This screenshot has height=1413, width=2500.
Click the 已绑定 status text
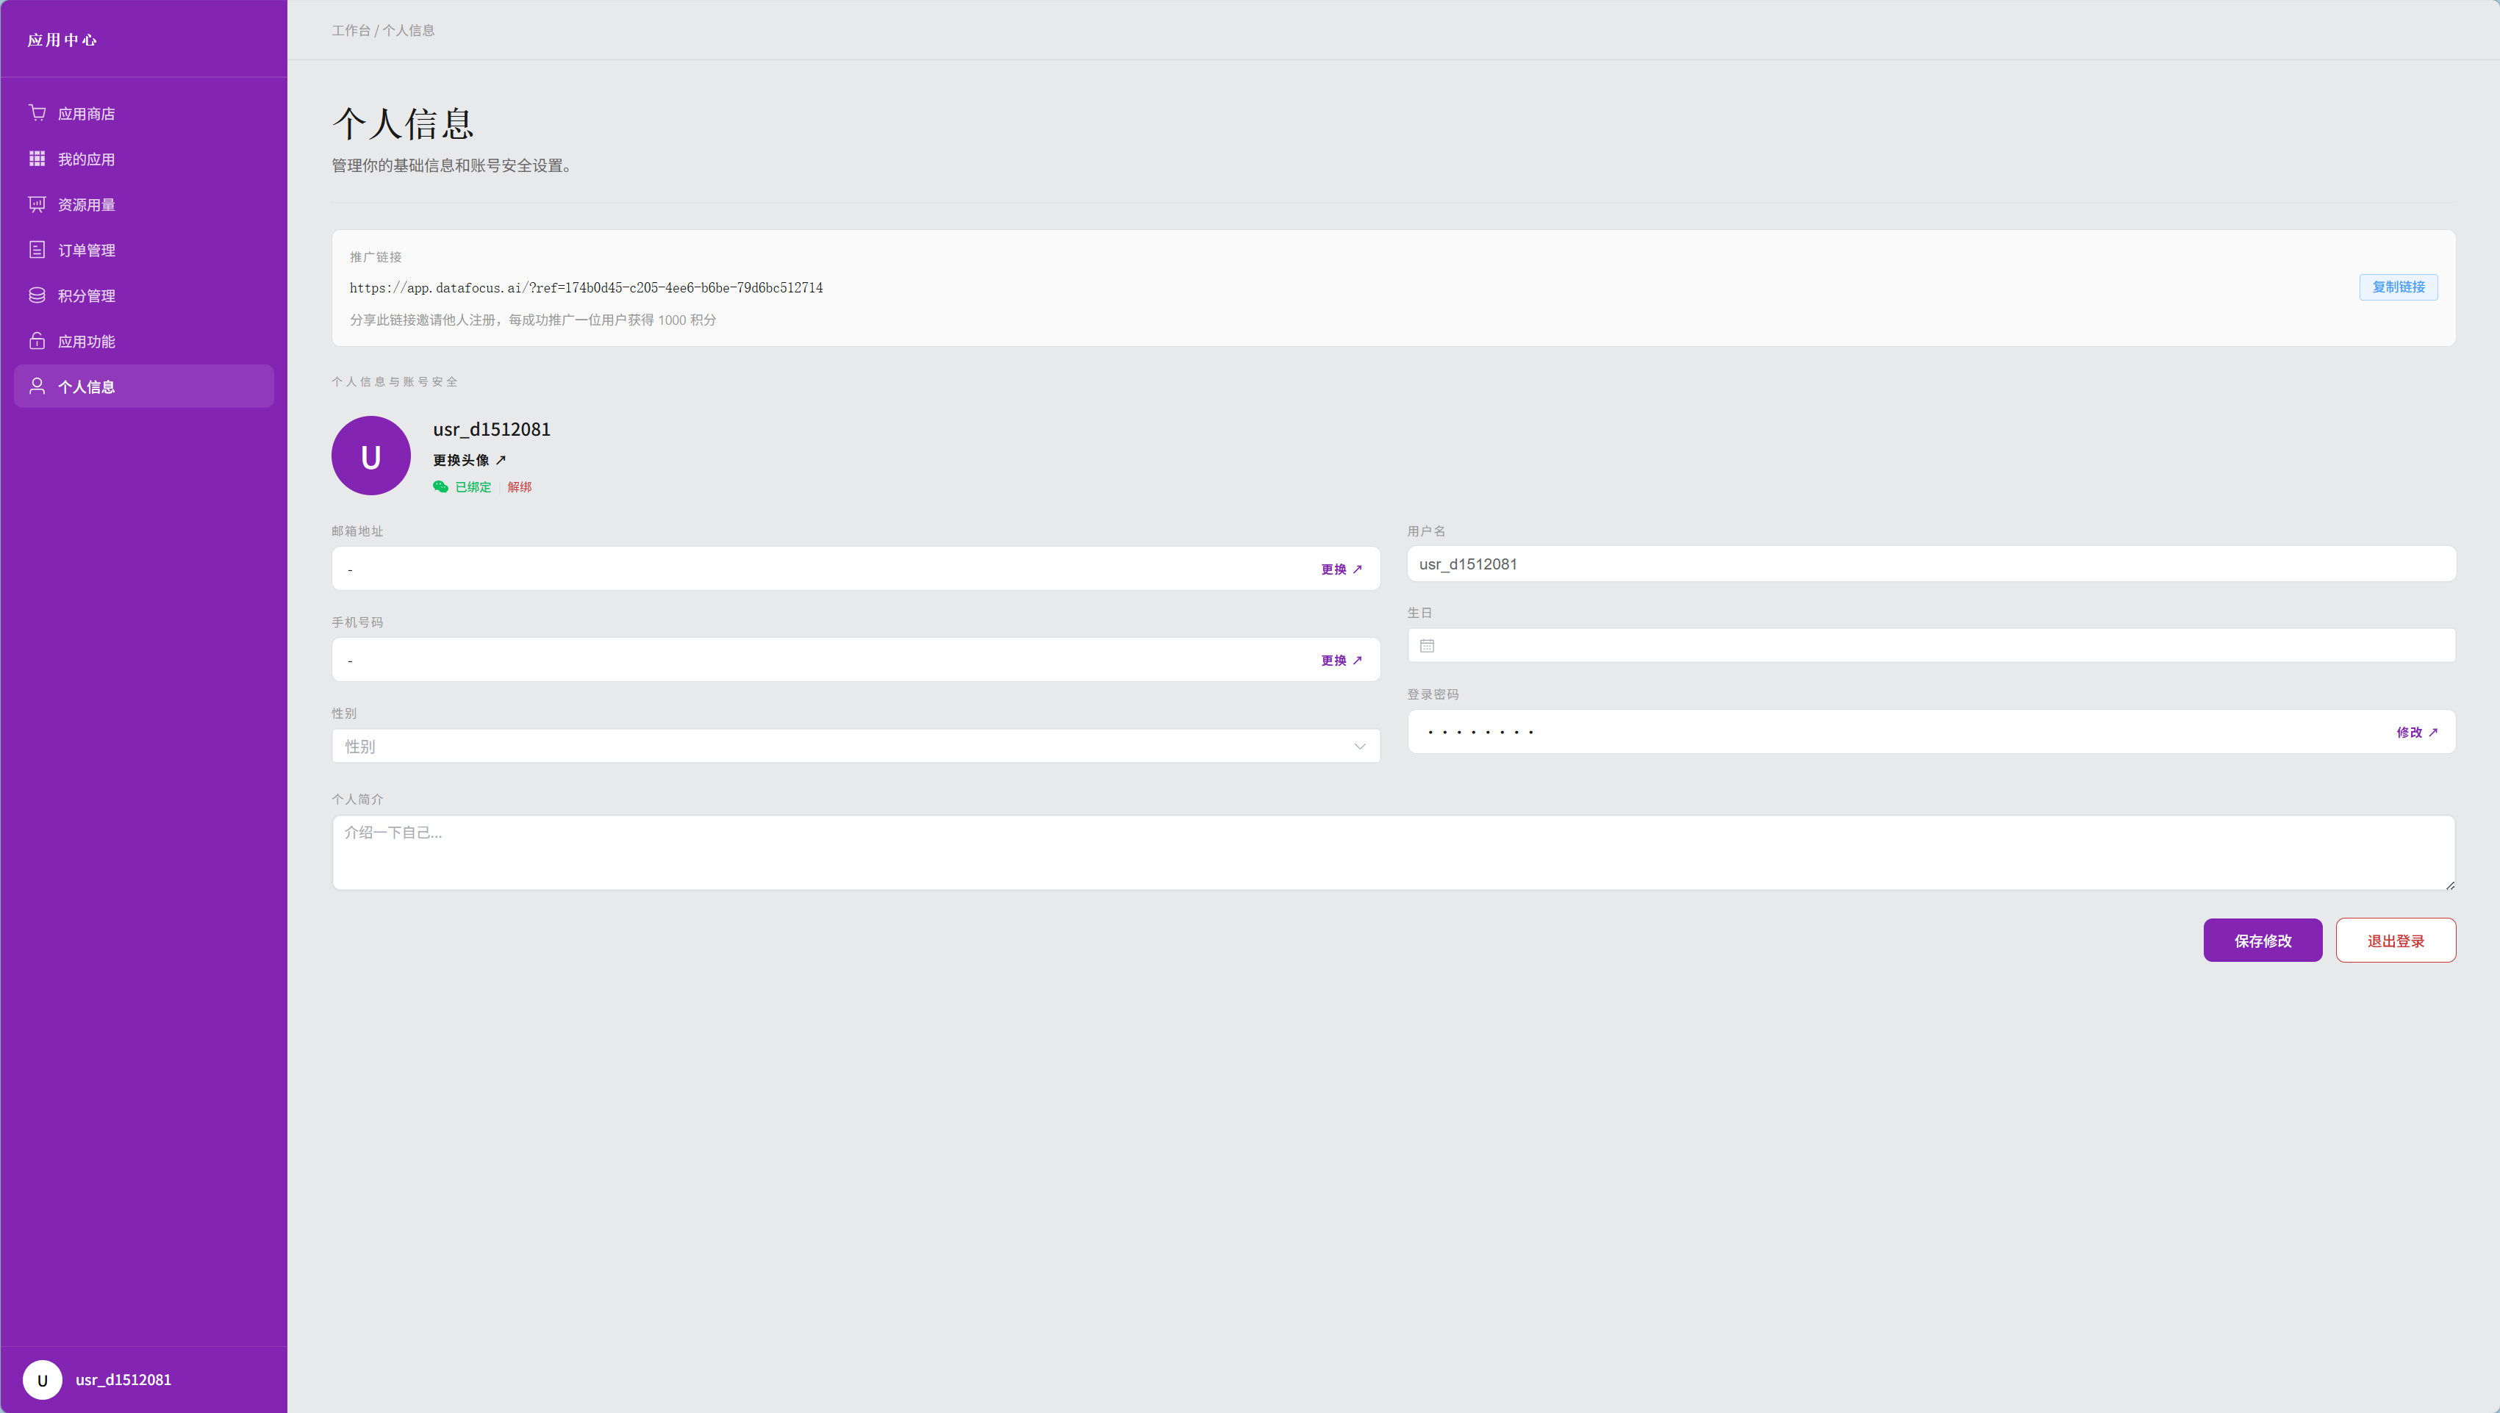pyautogui.click(x=473, y=487)
